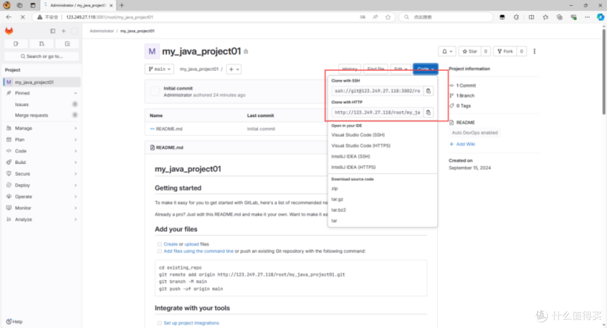
Task: Open browser extensions icon
Action: [x=516, y=17]
